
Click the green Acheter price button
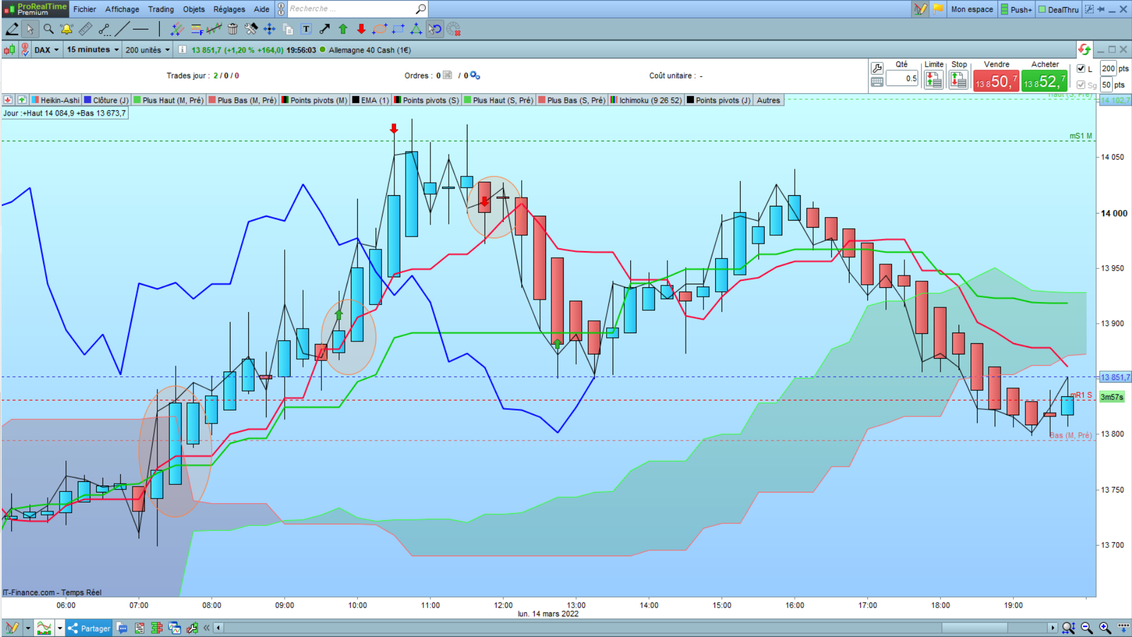[1044, 81]
